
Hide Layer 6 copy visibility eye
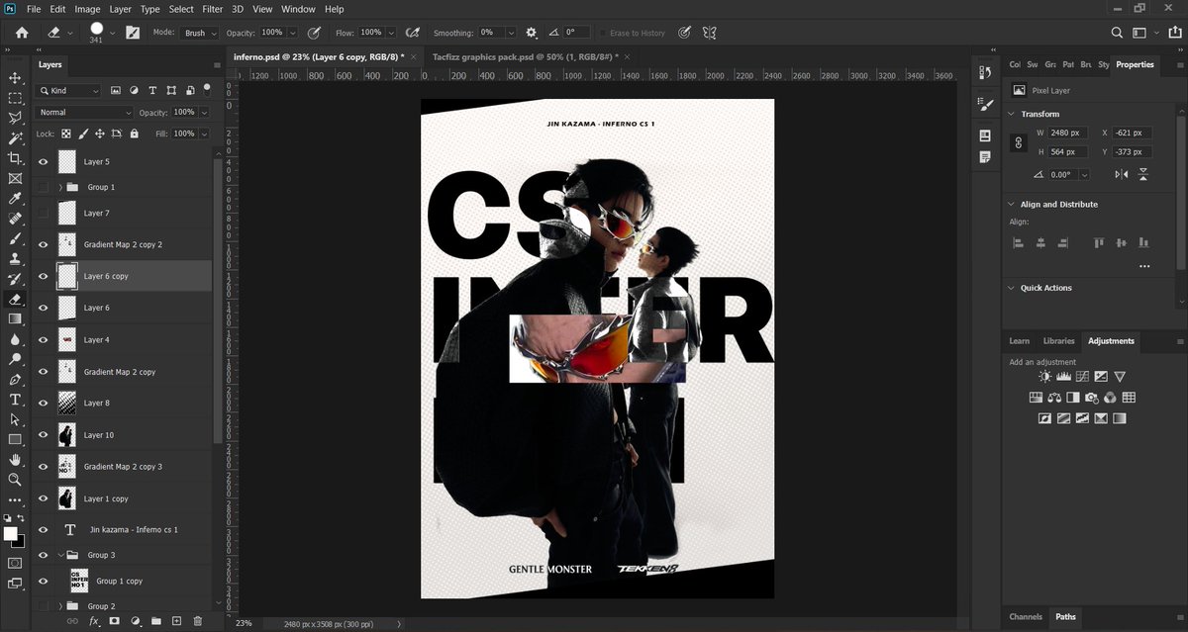43,276
